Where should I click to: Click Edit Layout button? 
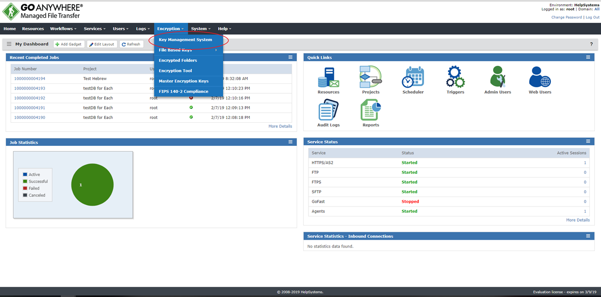102,44
